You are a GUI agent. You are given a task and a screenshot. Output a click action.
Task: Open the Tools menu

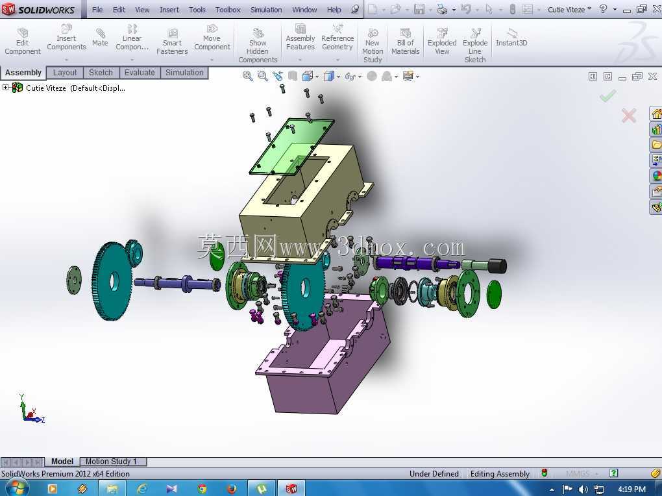click(197, 9)
